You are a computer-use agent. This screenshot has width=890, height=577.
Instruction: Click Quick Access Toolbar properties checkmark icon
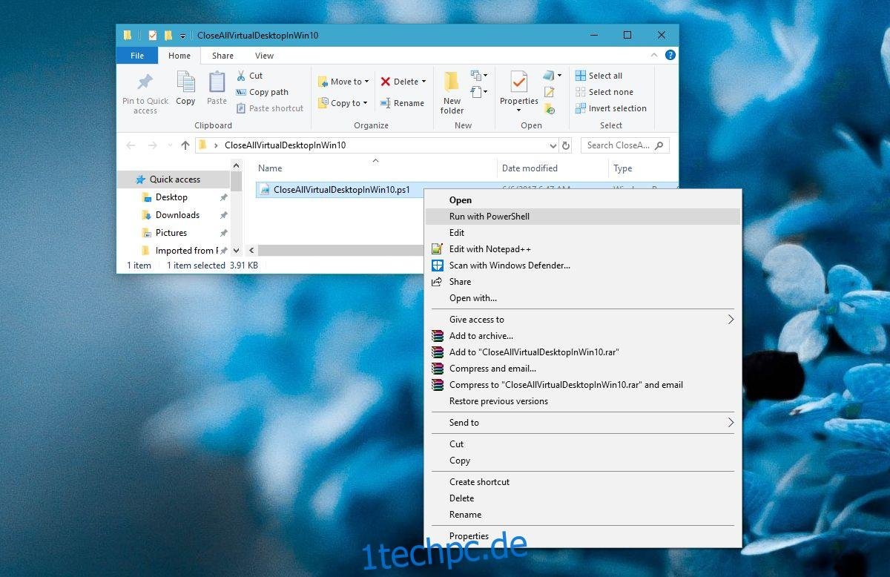152,35
